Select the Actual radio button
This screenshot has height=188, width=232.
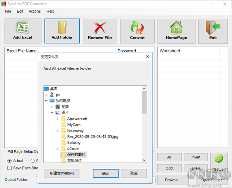tap(10, 161)
